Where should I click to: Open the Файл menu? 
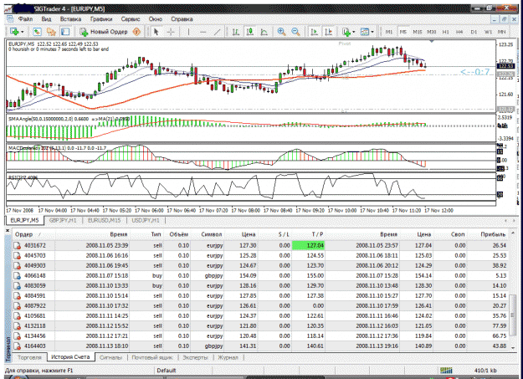click(25, 19)
